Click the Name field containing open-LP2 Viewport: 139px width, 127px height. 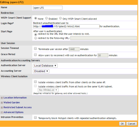coord(48,8)
